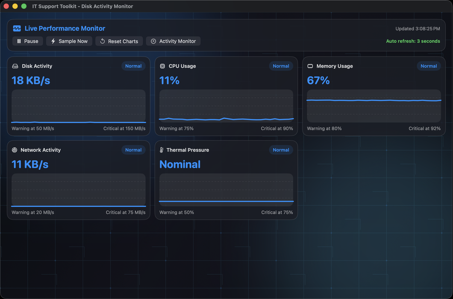Click the CPU Usage line chart
Screen dimensions: 453x299
point(226,106)
